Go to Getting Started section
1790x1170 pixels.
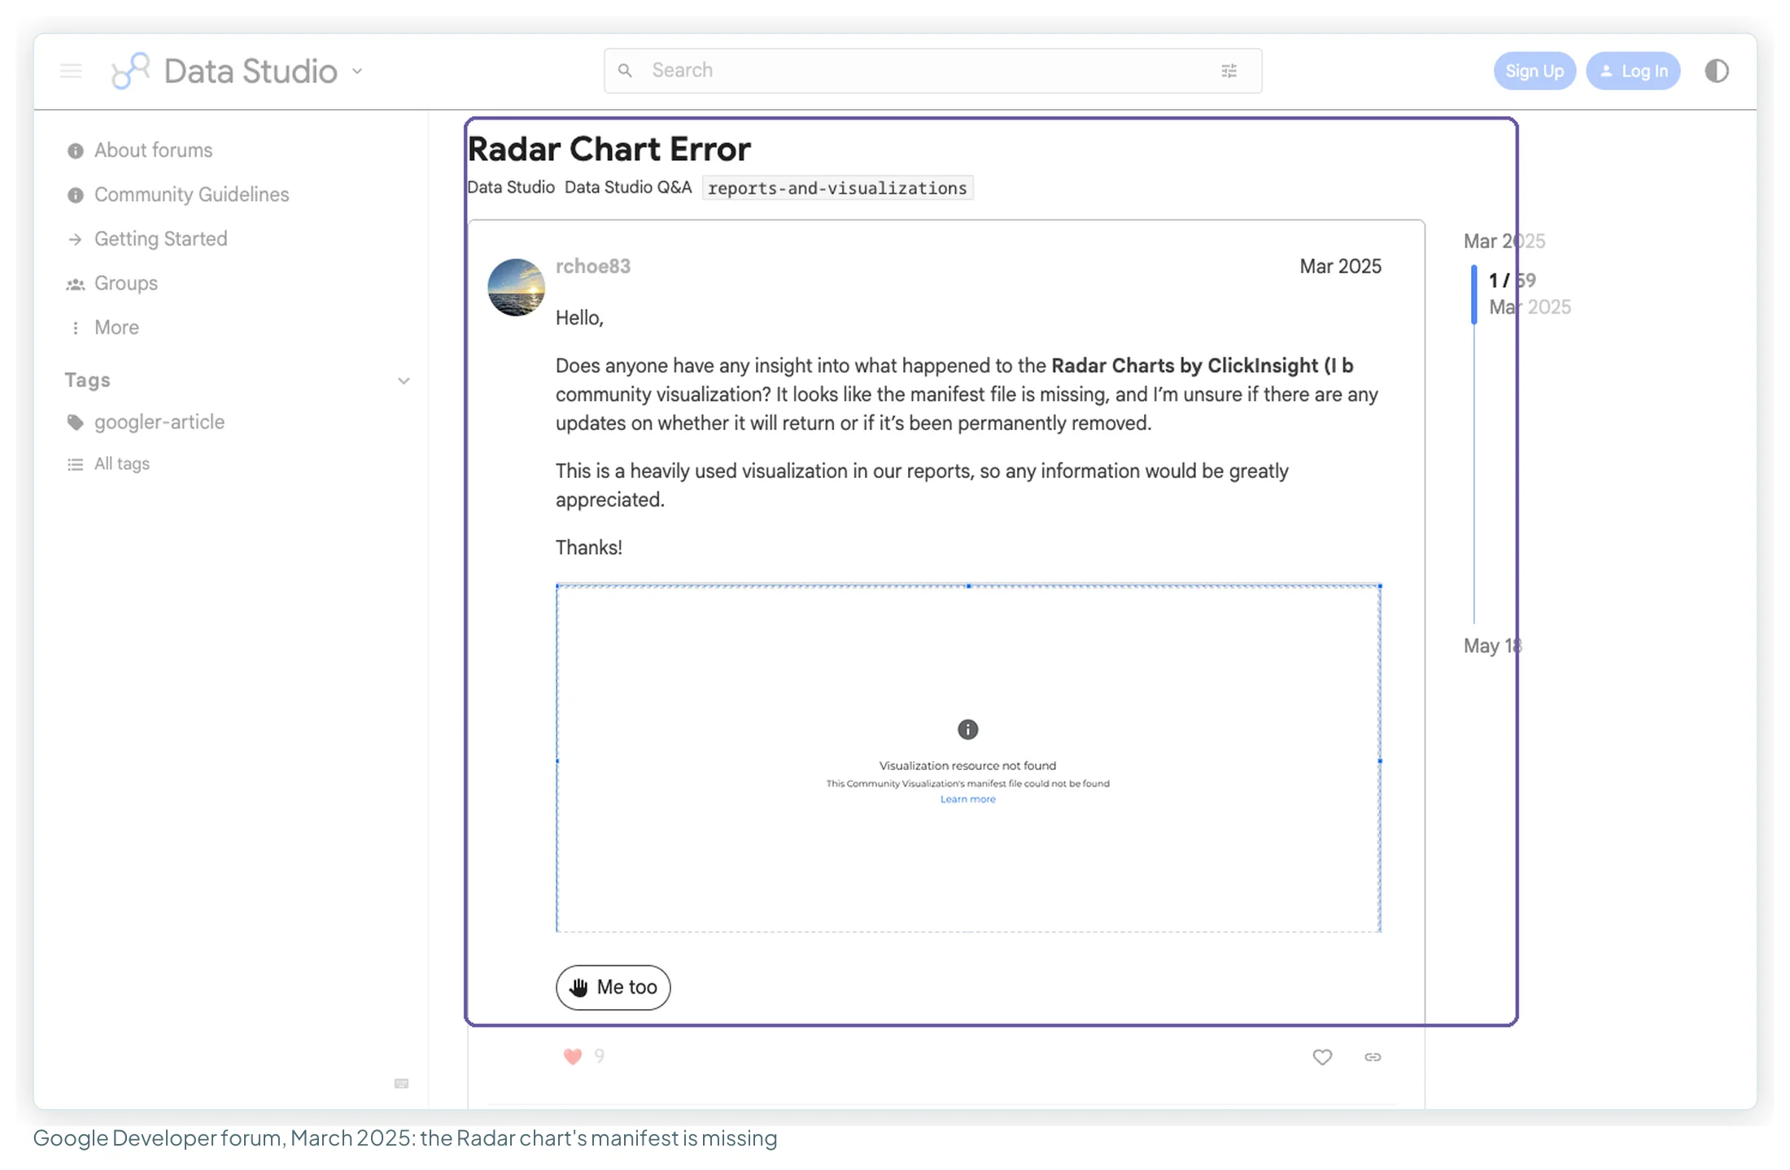(147, 239)
